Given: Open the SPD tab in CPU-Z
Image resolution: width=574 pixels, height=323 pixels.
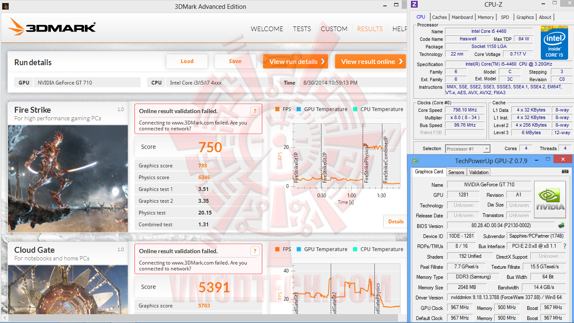Looking at the screenshot, I should tap(505, 17).
